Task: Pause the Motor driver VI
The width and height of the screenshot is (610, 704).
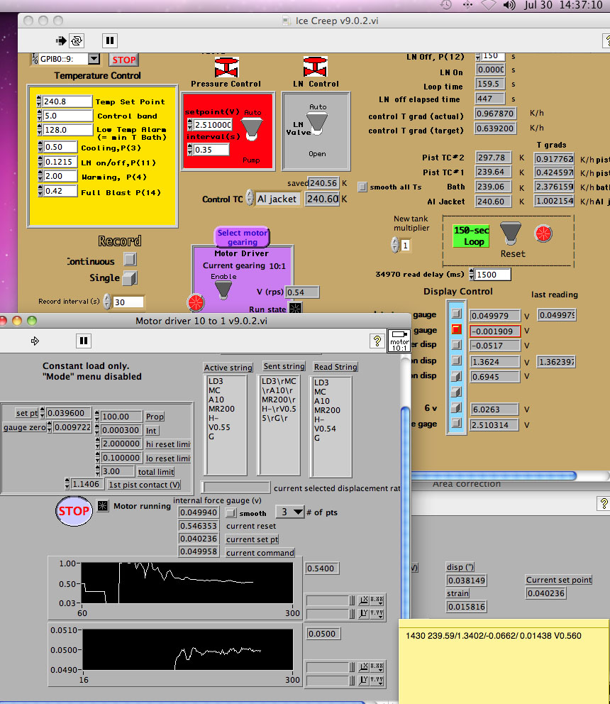Action: [x=84, y=341]
